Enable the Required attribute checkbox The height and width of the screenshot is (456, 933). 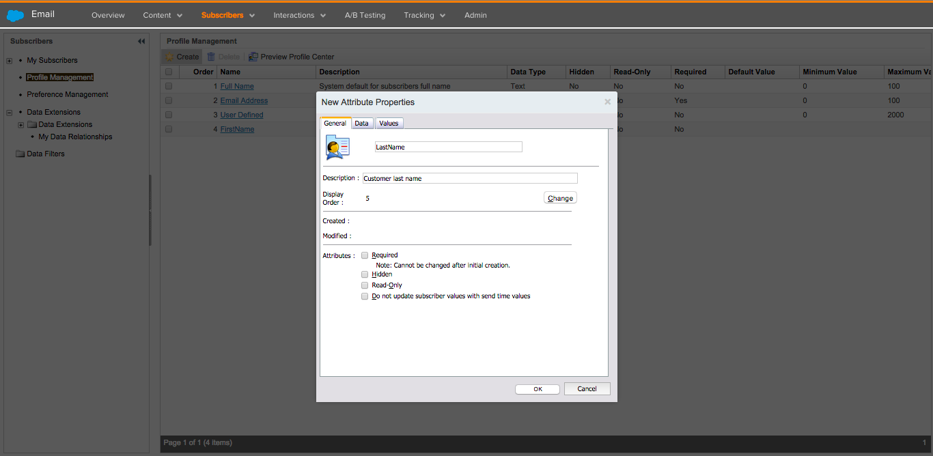tap(365, 255)
